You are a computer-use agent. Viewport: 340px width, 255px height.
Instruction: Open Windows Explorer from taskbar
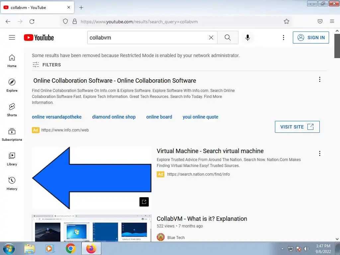pos(30,248)
